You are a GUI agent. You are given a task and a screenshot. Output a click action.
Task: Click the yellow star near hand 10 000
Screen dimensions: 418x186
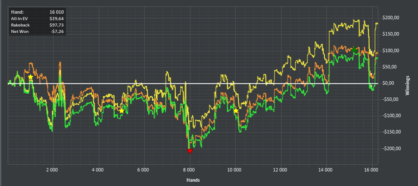[x=236, y=111]
